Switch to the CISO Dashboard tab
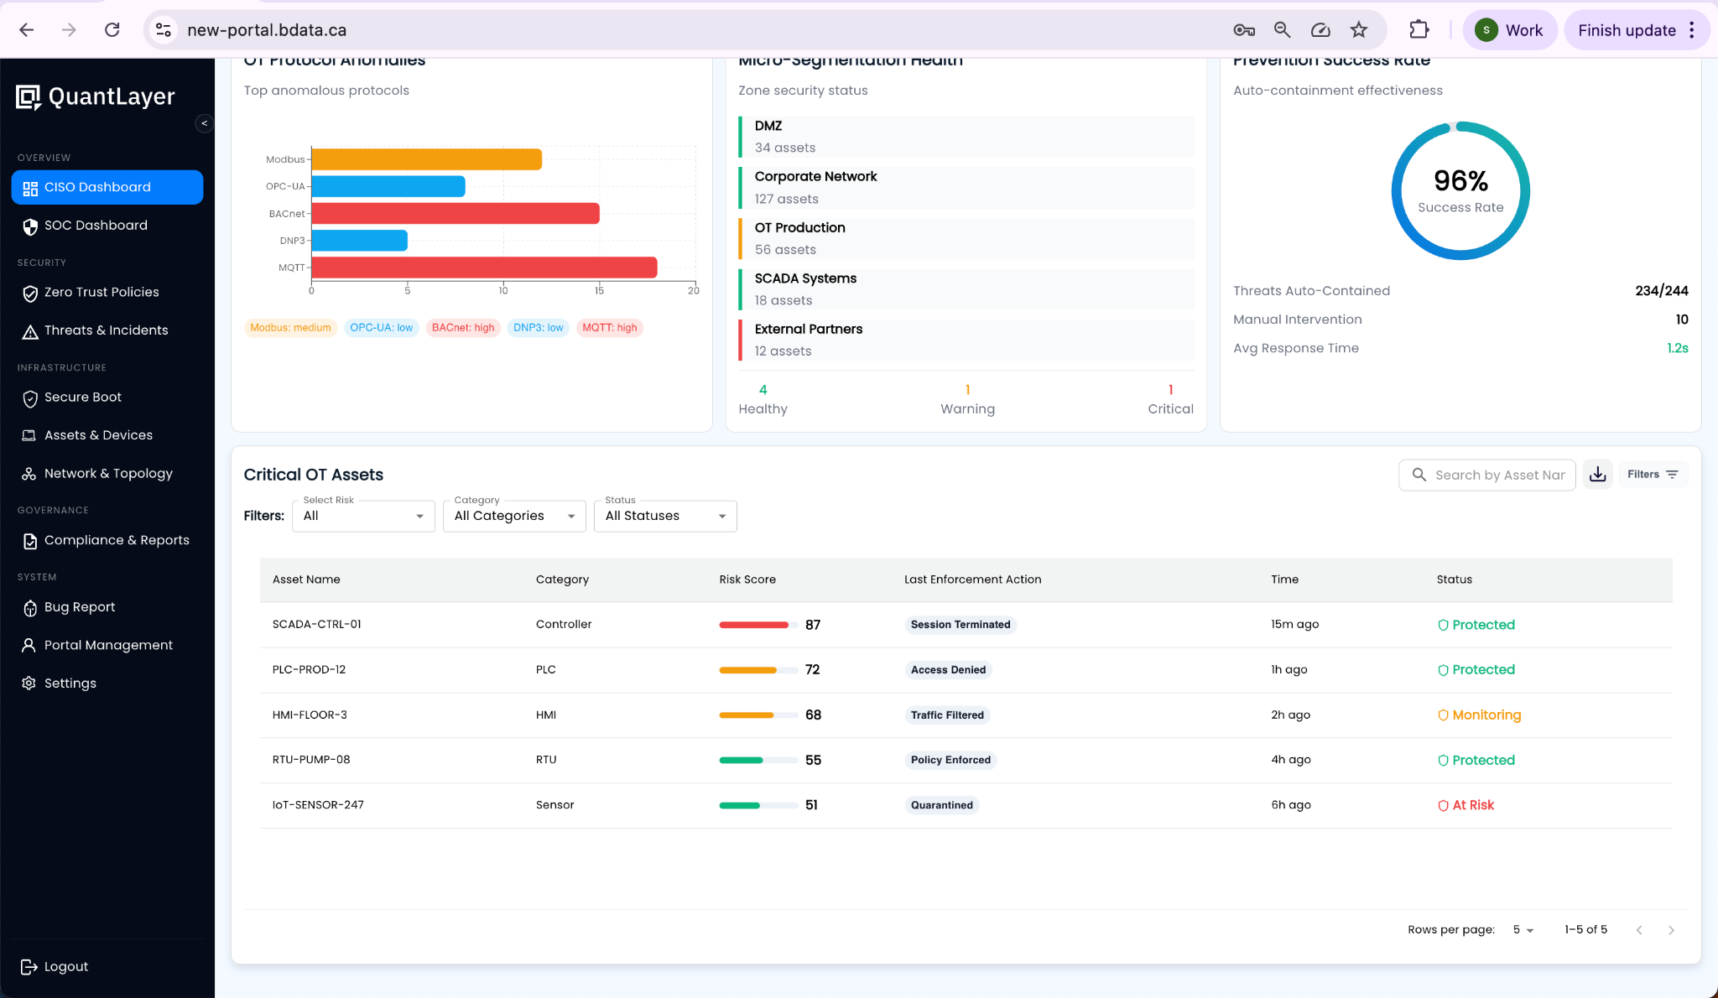This screenshot has width=1718, height=998. [x=96, y=187]
